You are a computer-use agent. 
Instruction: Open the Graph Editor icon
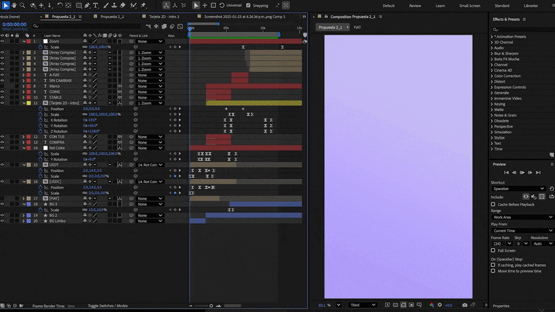click(180, 26)
